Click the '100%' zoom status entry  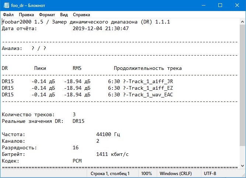(146, 174)
